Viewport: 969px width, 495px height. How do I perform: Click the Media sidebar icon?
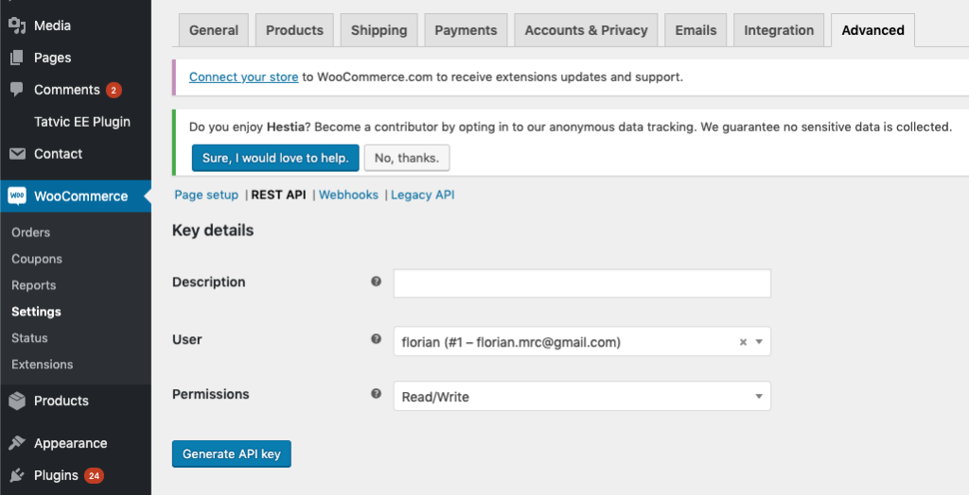[x=17, y=26]
